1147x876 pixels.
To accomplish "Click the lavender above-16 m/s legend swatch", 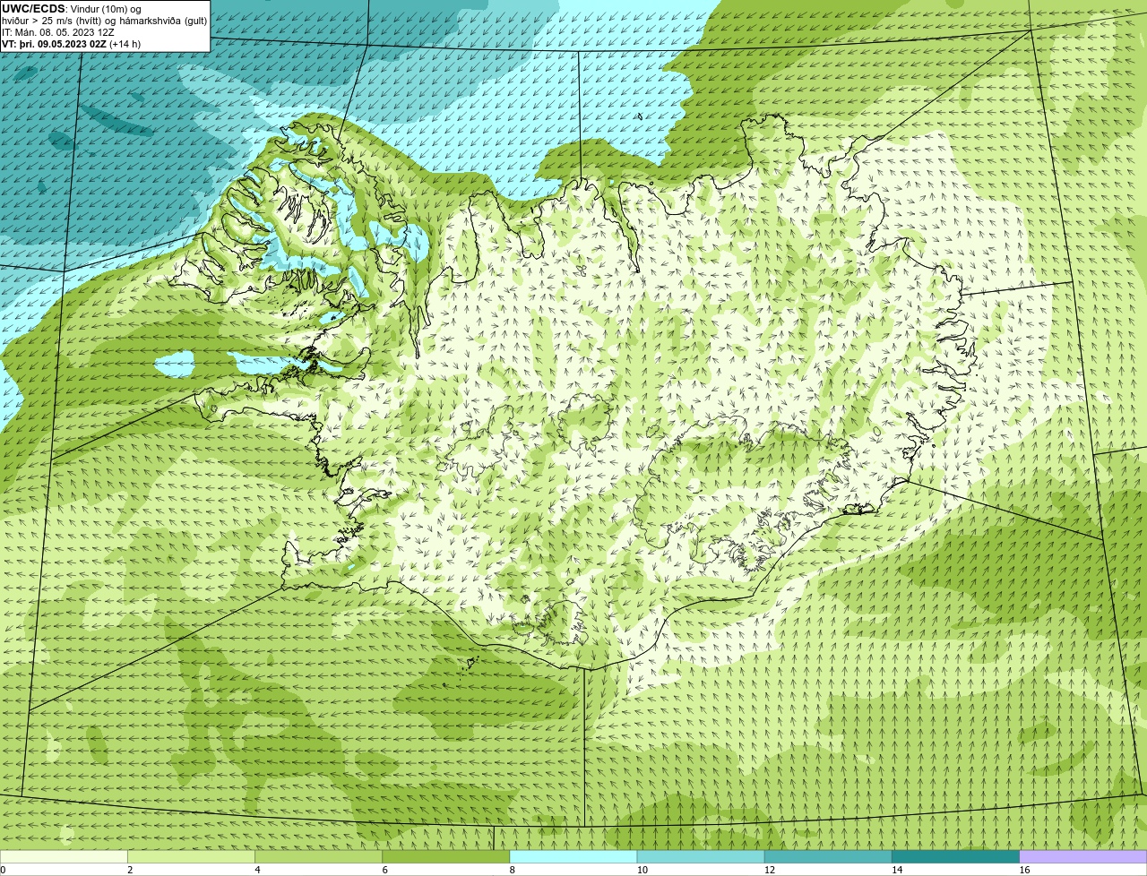I will [1083, 856].
